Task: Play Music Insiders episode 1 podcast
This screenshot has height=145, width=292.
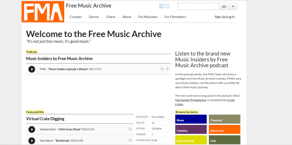Action: click(32, 69)
